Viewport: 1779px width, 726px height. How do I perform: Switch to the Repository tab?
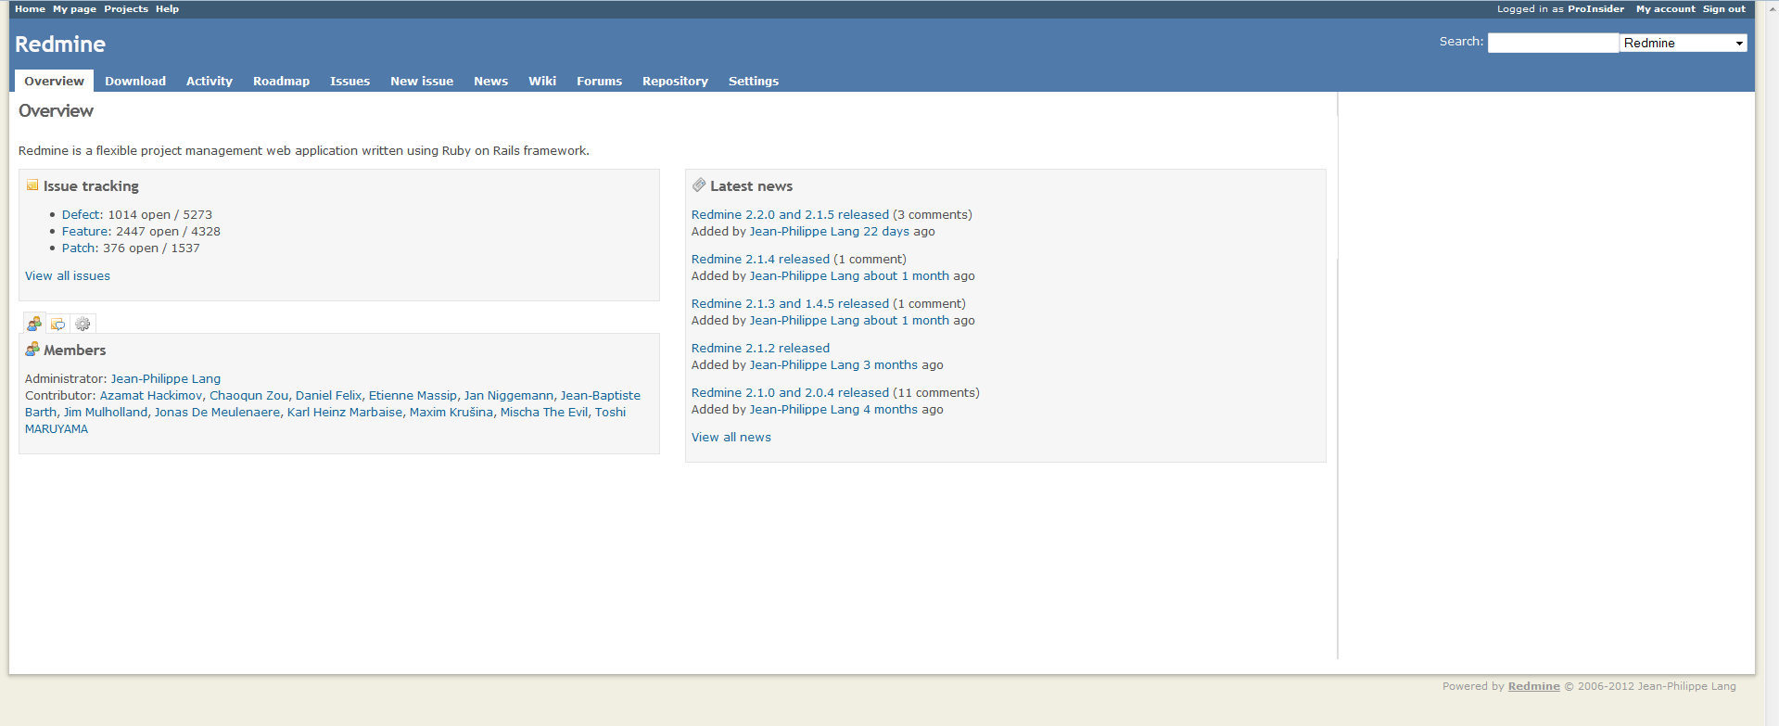(x=675, y=81)
